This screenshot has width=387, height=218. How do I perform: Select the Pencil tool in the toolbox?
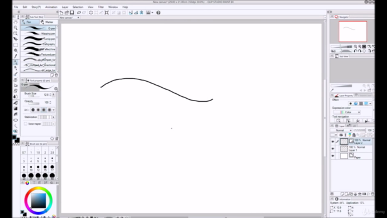point(16,68)
